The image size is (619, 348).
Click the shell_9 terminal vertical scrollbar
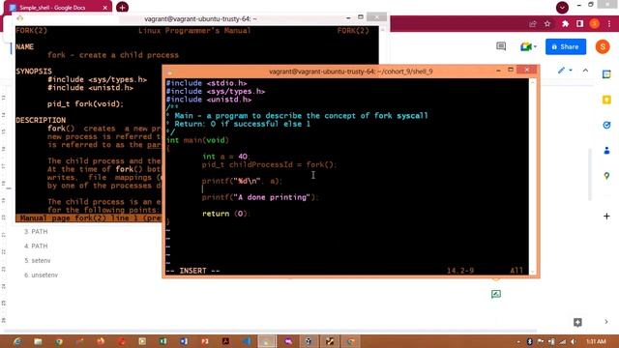tap(533, 176)
